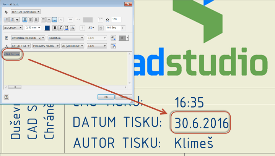
Task: Open the TEXT_25 text style dropdown
Action: tap(26, 12)
